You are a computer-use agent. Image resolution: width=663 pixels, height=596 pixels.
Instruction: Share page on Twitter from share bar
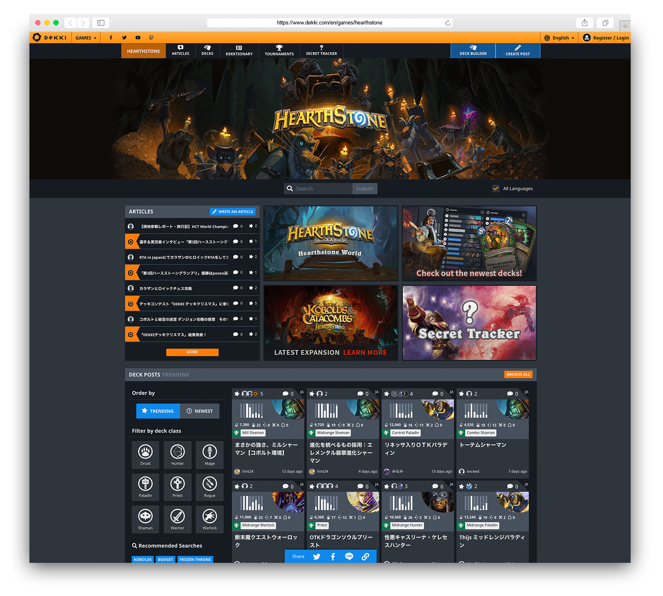coord(317,557)
